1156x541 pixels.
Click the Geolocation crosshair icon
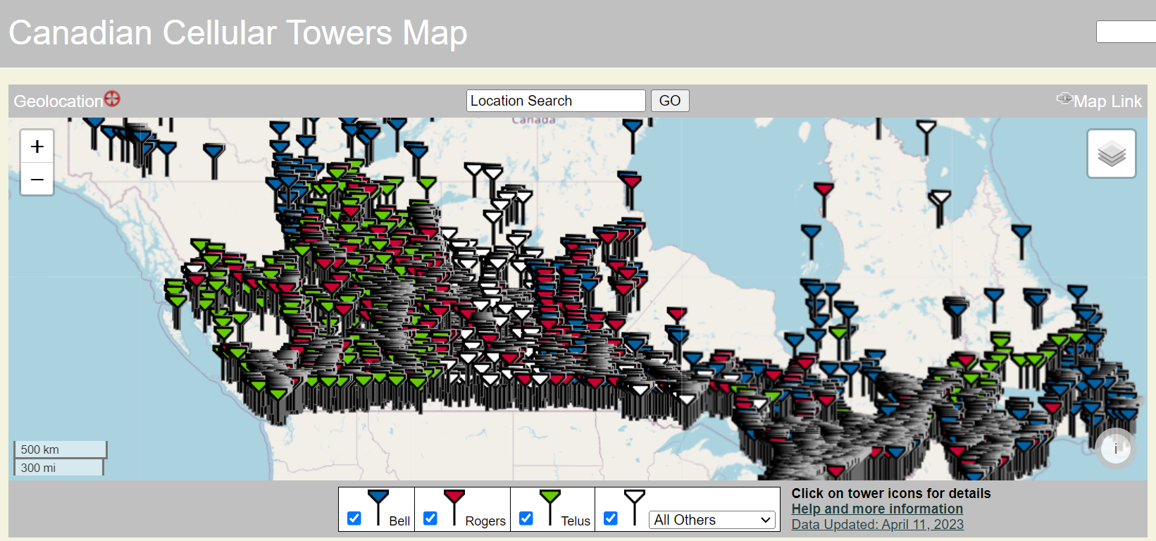pos(112,99)
